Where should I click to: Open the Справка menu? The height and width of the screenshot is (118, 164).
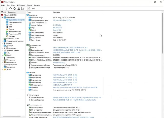(x=37, y=5)
